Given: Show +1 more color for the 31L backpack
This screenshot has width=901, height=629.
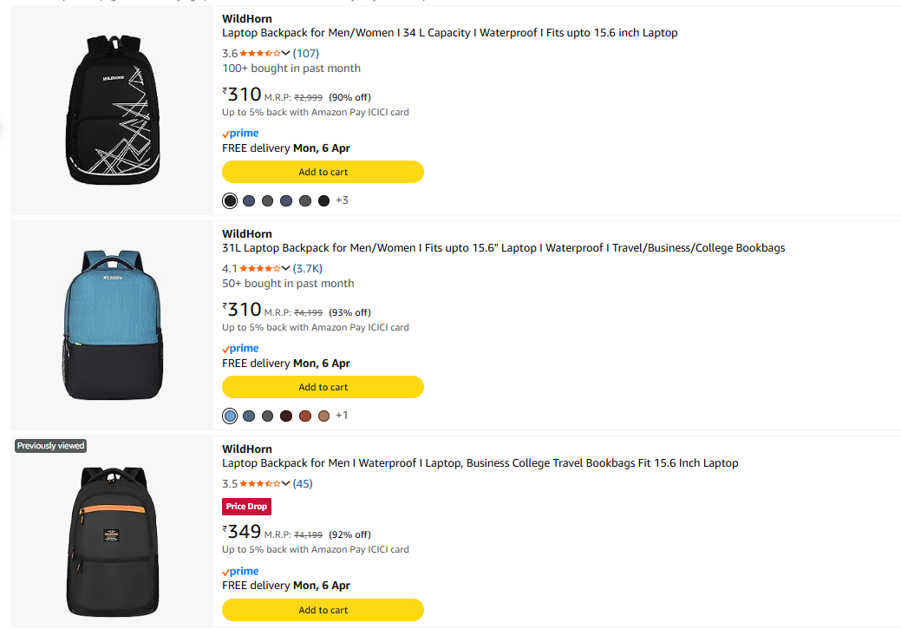Looking at the screenshot, I should (x=342, y=416).
